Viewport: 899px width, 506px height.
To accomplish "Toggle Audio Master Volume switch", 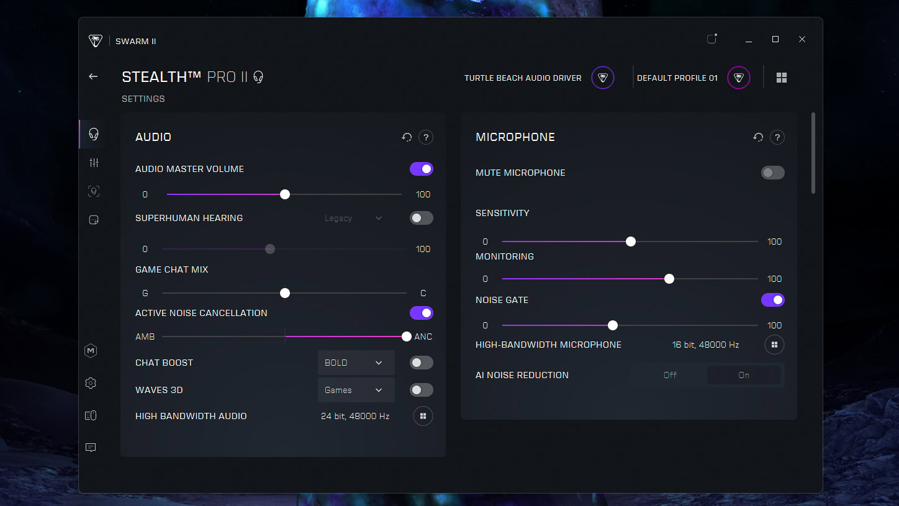I will click(422, 169).
